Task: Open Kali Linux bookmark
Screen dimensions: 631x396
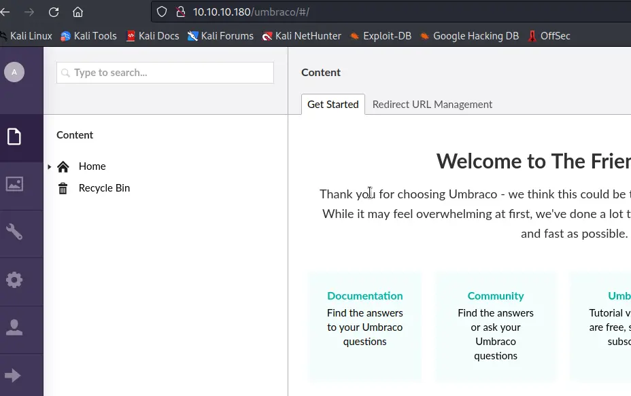Action: (x=26, y=36)
